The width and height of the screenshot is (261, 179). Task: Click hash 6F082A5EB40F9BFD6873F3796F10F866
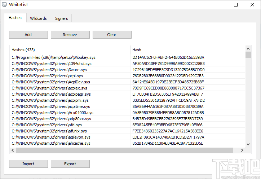click(x=168, y=125)
